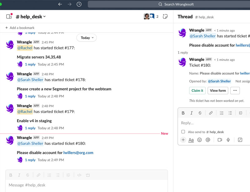
Task: Insert code block in channel message composer
Action: [x=88, y=175]
